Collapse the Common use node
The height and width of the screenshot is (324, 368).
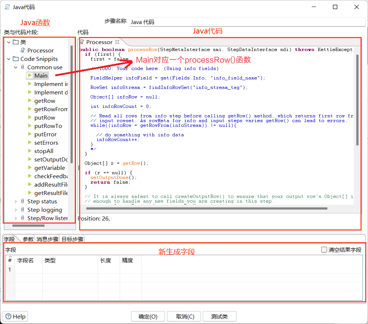point(16,67)
